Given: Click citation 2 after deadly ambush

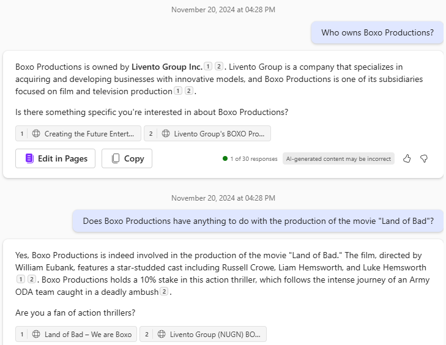Looking at the screenshot, I should click(x=164, y=292).
